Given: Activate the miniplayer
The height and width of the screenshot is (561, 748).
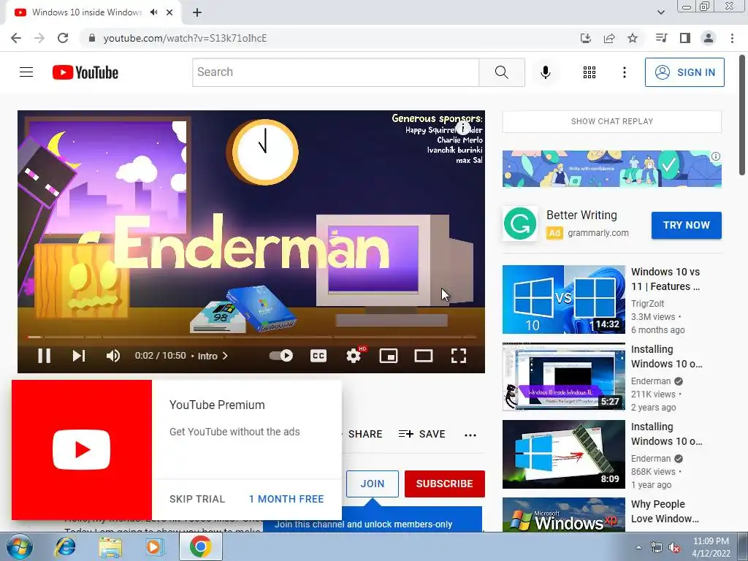Looking at the screenshot, I should (x=389, y=356).
